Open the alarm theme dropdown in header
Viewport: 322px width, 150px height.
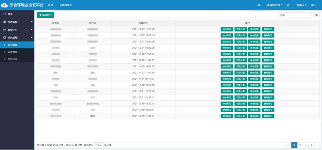(275, 5)
